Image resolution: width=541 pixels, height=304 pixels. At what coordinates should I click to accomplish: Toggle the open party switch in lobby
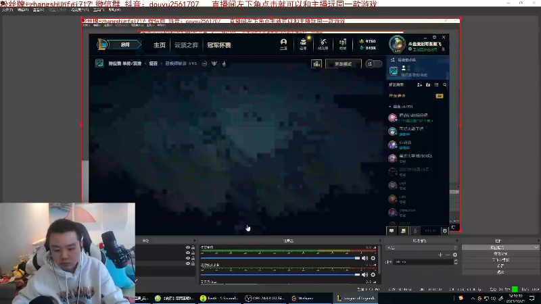374,64
